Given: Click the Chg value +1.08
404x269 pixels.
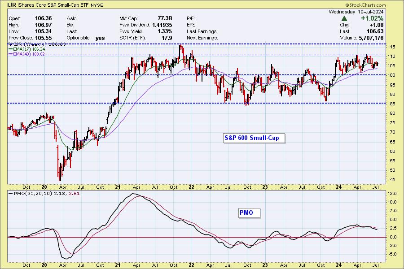Looking at the screenshot, I should point(377,25).
